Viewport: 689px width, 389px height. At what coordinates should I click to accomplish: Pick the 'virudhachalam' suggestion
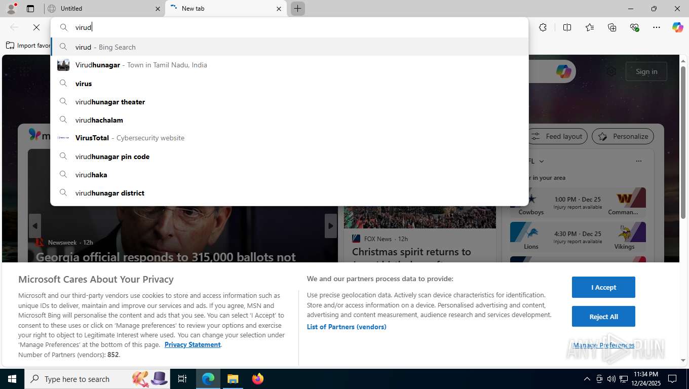click(289, 120)
